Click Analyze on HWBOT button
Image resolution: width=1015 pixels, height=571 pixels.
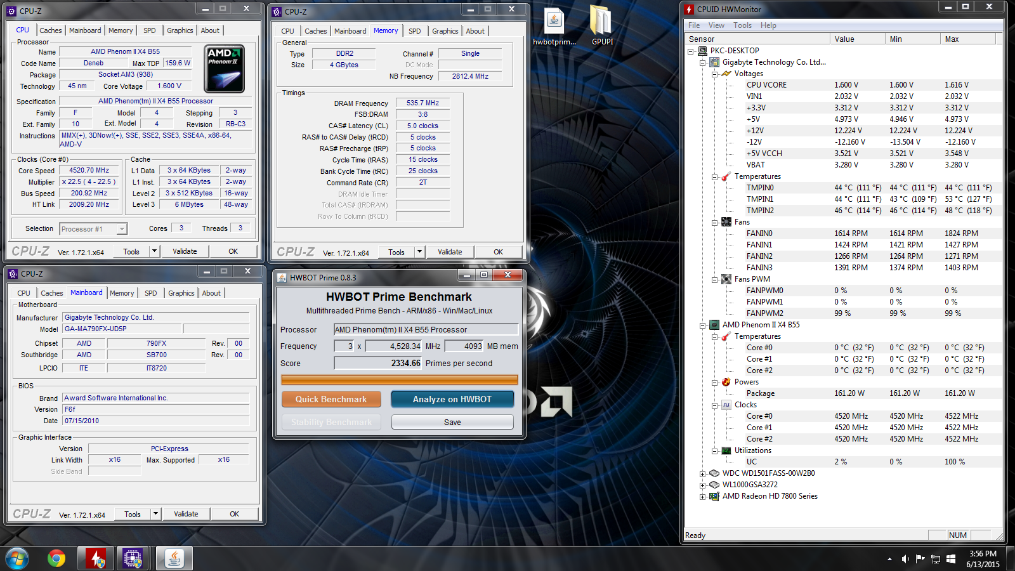[452, 399]
